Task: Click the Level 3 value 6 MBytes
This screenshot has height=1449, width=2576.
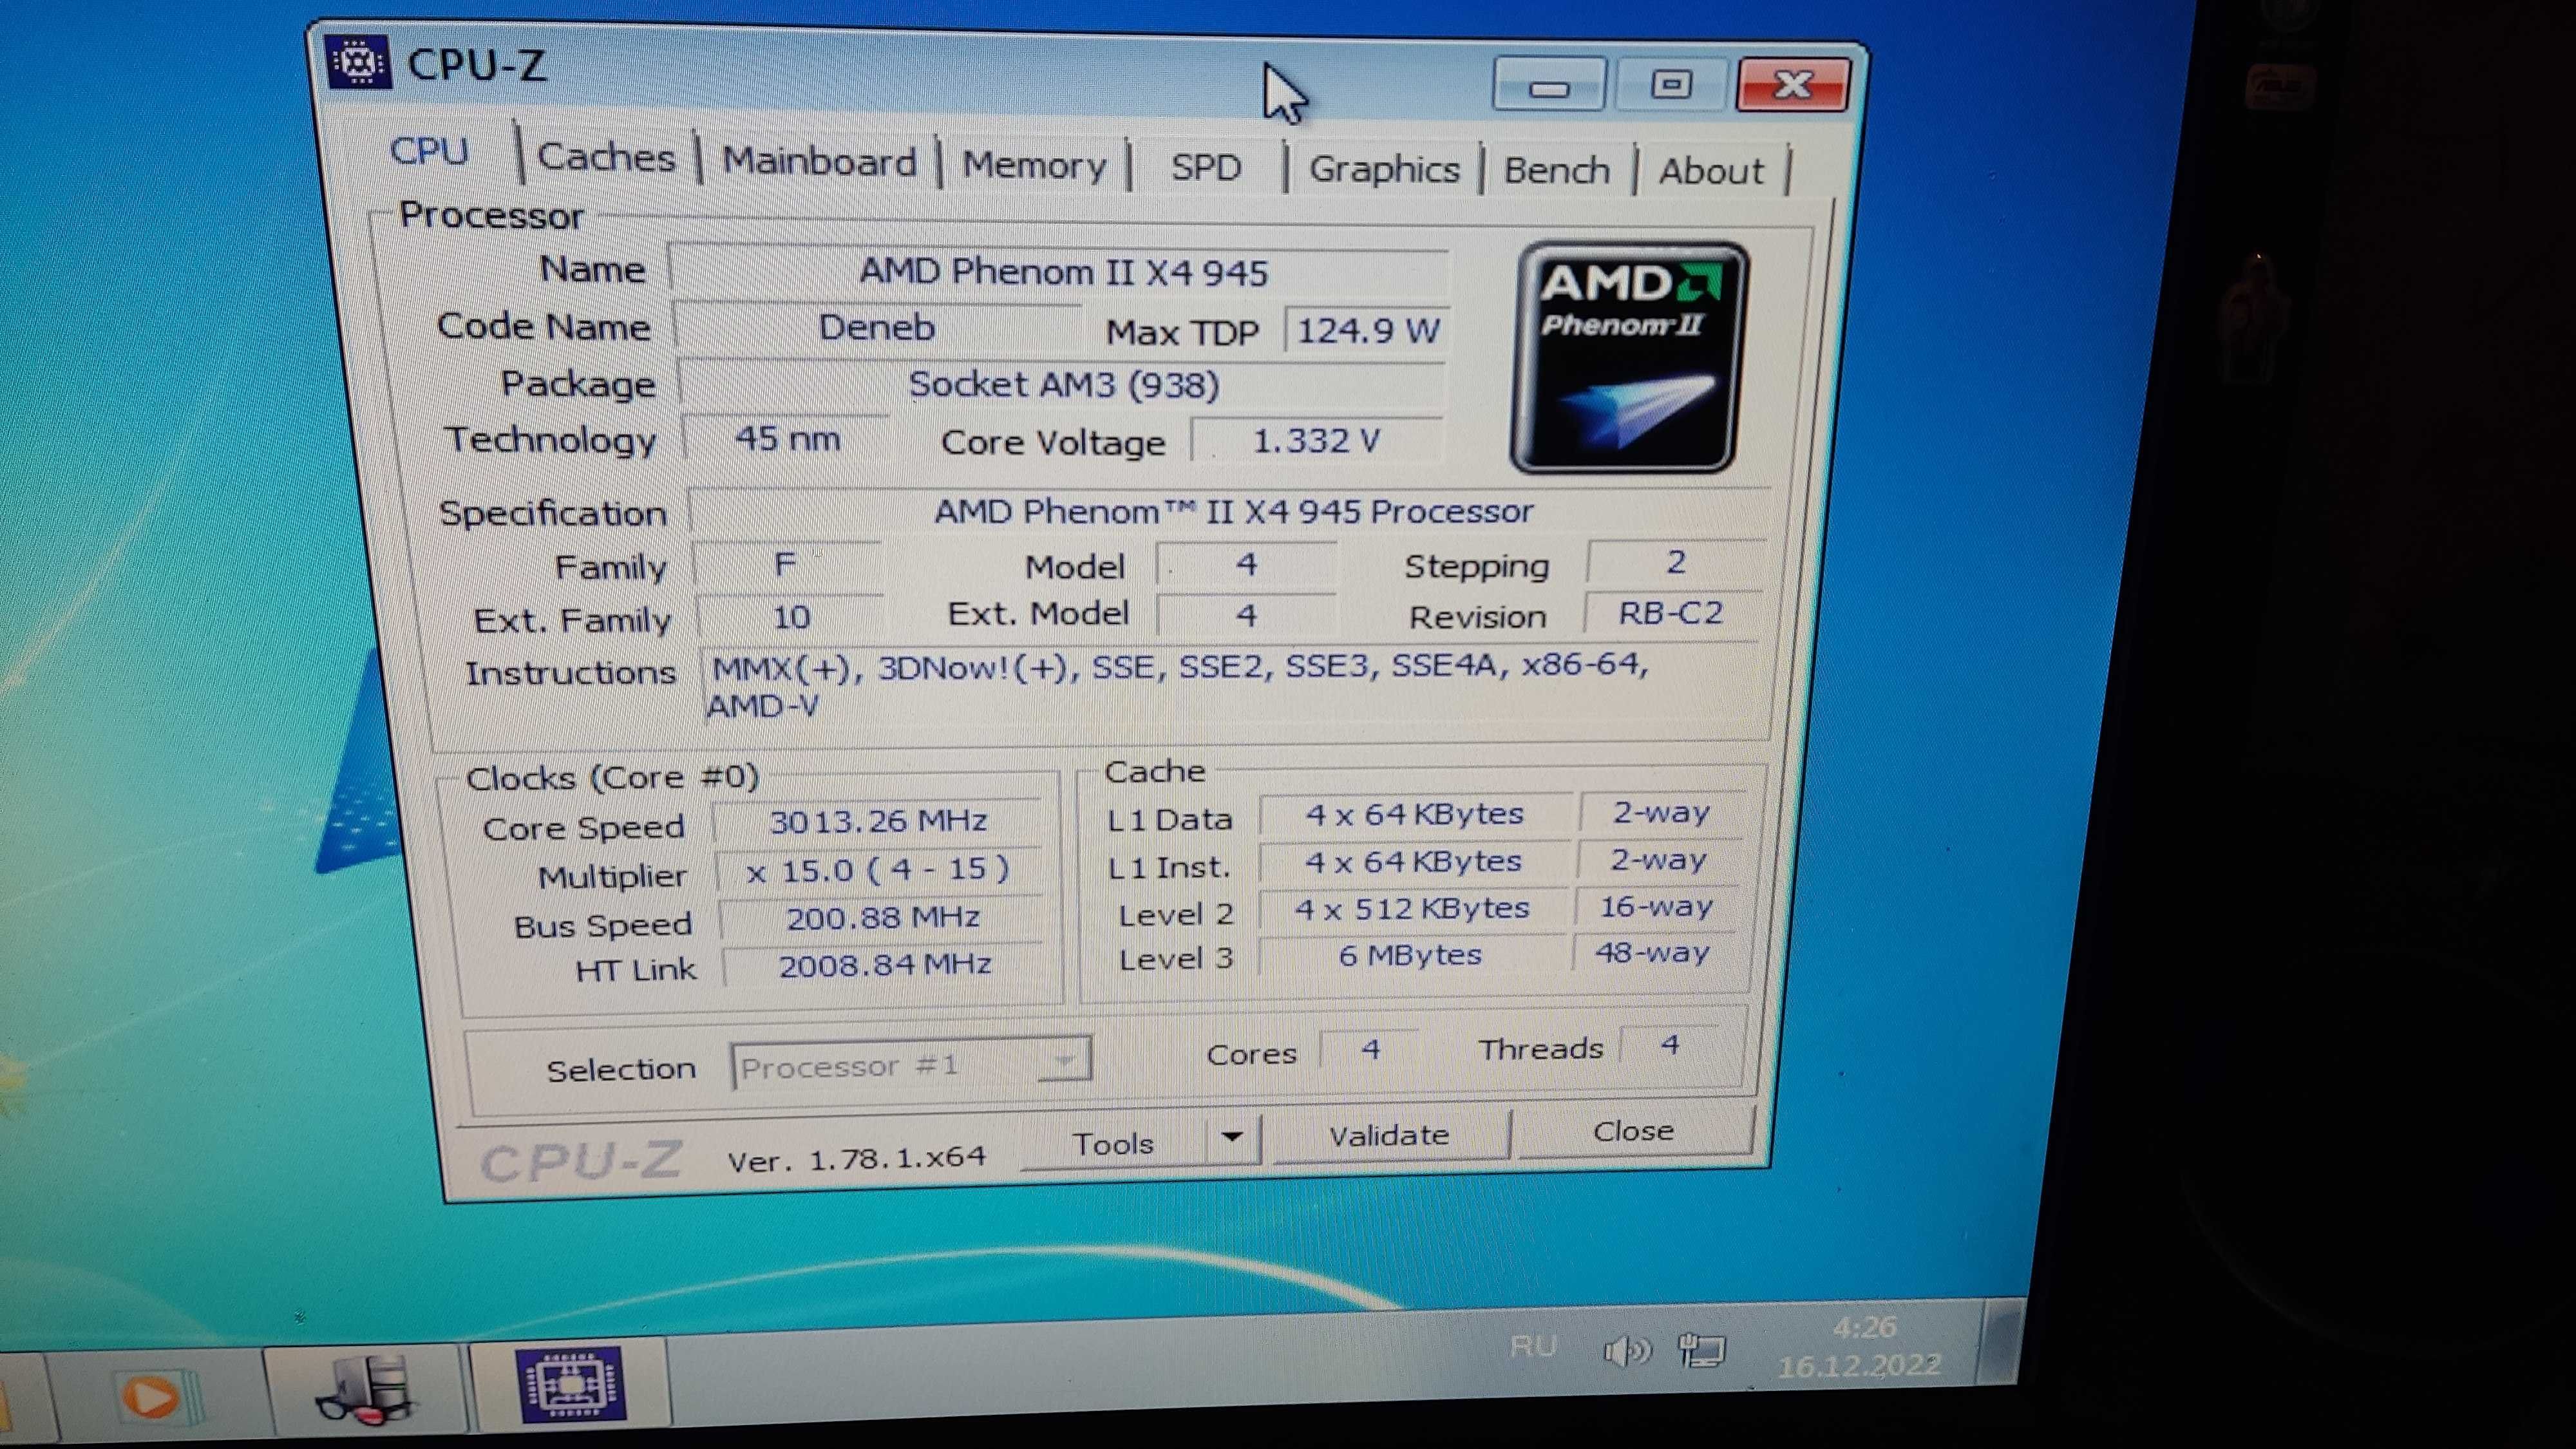Action: coord(1410,955)
